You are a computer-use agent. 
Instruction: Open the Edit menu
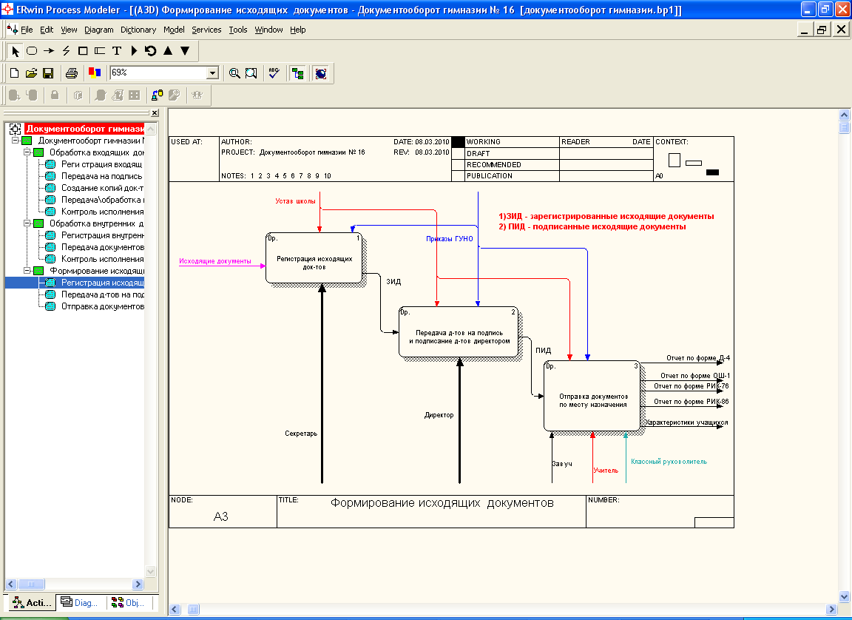coord(47,30)
